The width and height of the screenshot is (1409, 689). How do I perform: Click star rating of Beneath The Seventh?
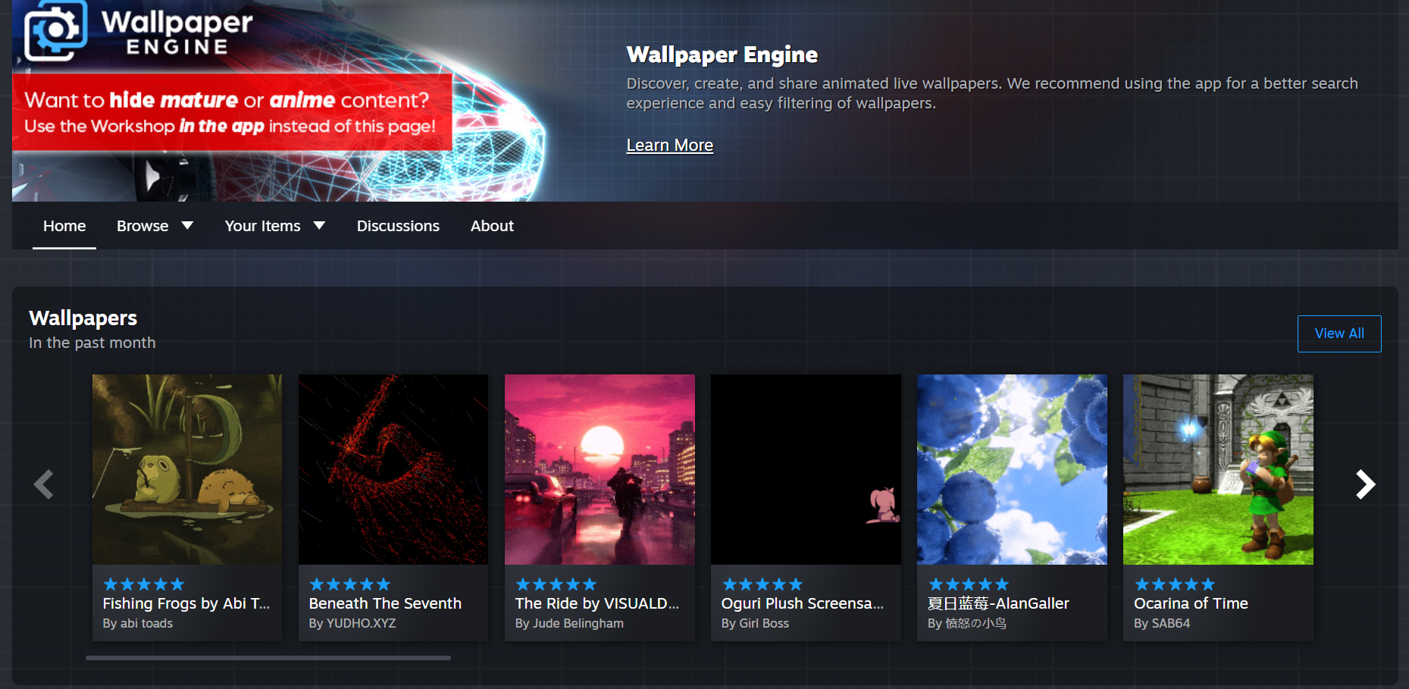point(350,584)
